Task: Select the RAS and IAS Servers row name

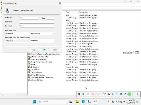Action: pyautogui.click(x=38, y=75)
